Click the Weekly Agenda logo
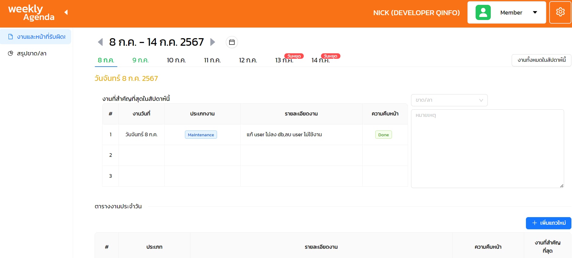The width and height of the screenshot is (572, 258). (31, 13)
